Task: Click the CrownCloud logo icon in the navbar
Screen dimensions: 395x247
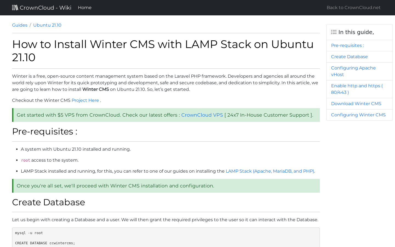Action: [x=15, y=7]
